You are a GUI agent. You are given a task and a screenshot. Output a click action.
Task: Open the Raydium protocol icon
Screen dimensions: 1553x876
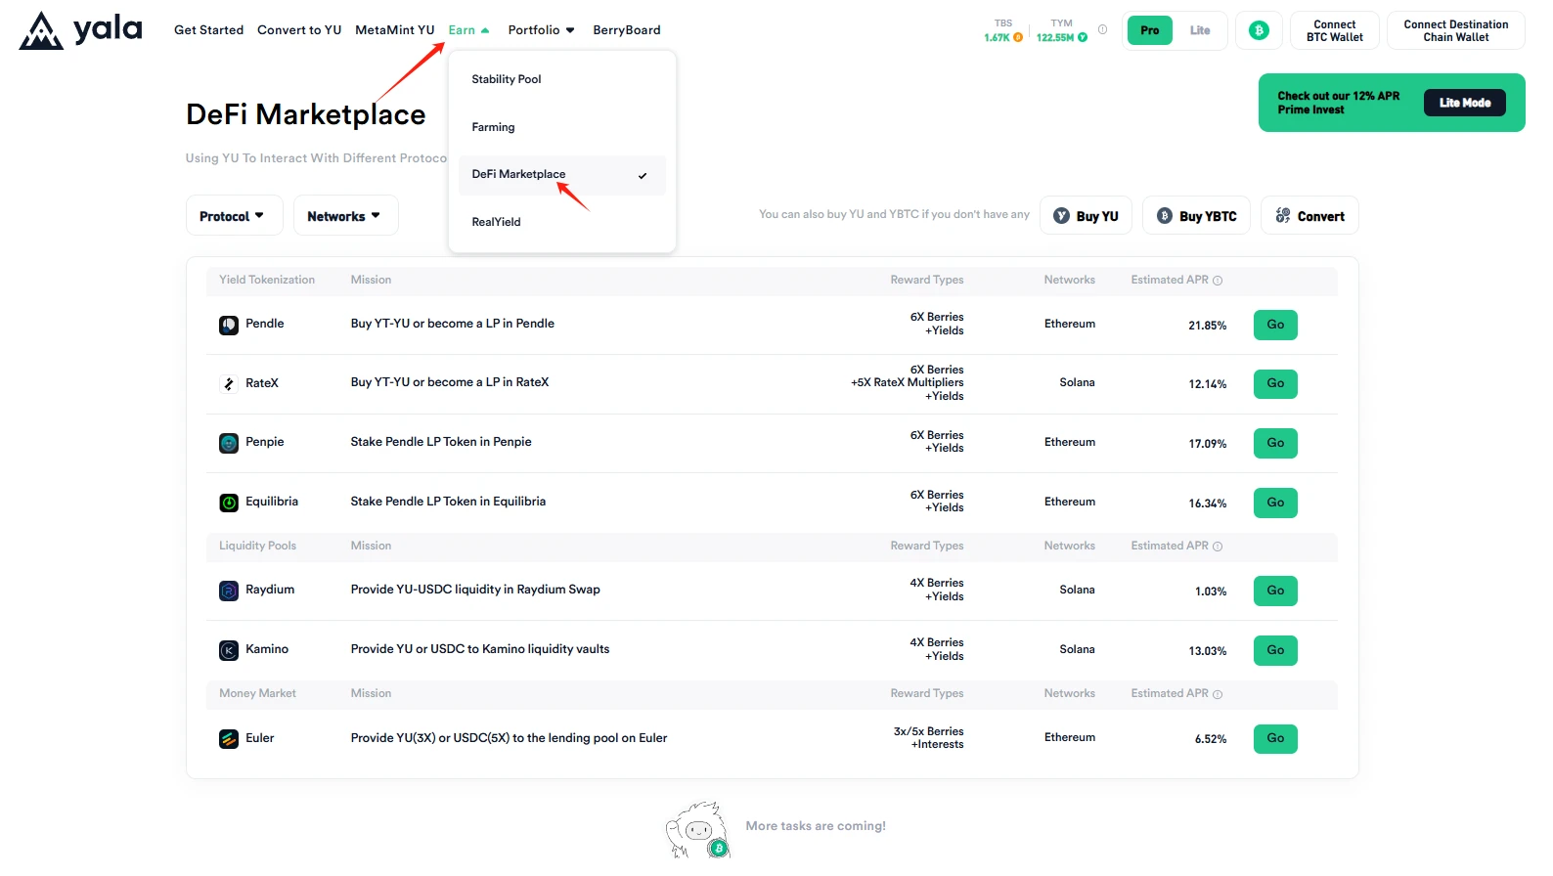[x=229, y=591]
